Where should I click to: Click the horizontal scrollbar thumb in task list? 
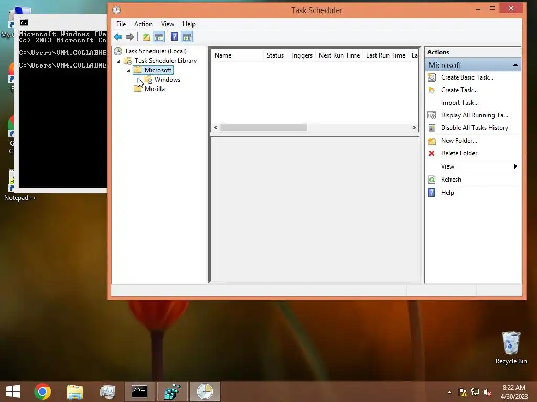(263, 128)
